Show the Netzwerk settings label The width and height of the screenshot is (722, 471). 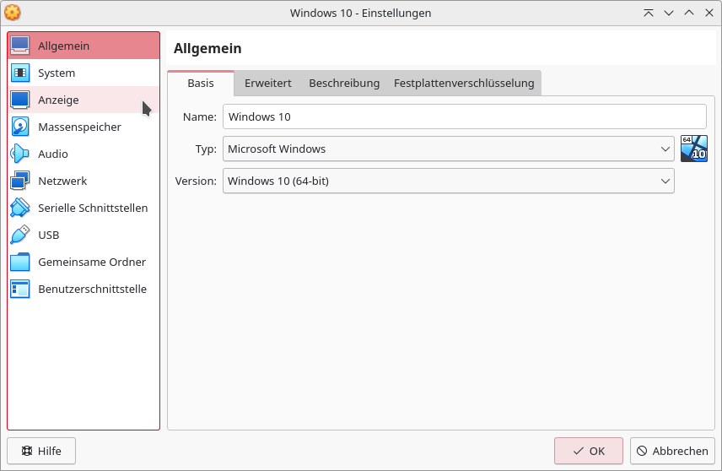click(62, 181)
